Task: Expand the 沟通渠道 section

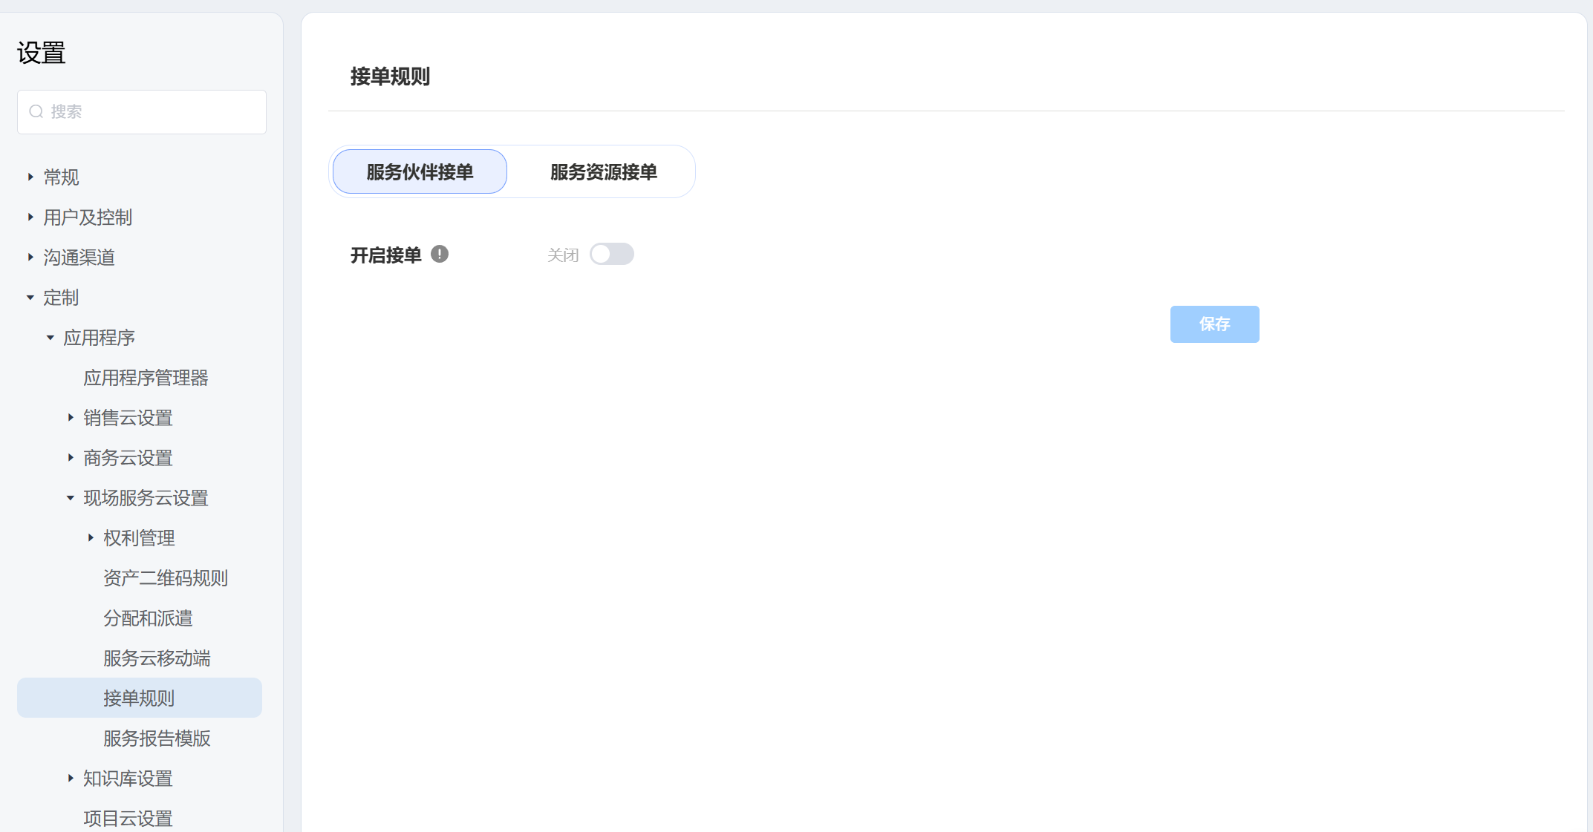Action: click(x=30, y=258)
